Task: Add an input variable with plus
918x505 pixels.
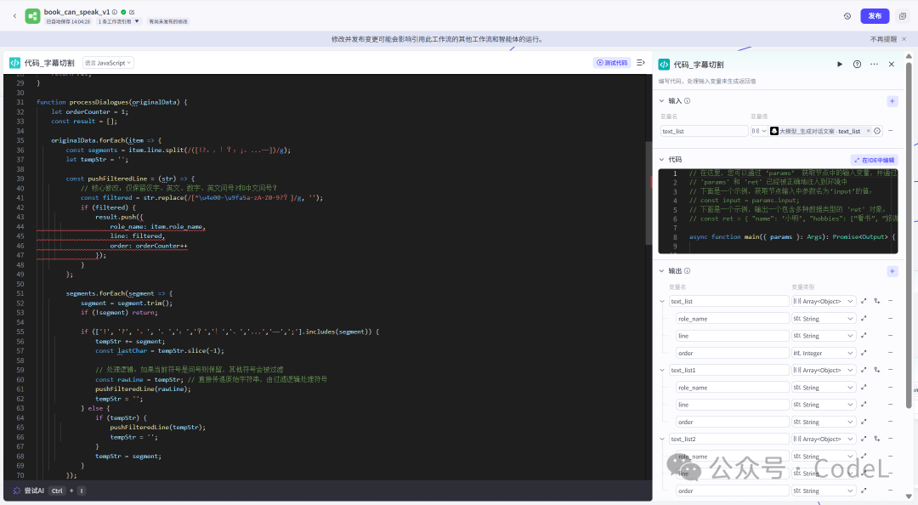Action: [x=892, y=101]
